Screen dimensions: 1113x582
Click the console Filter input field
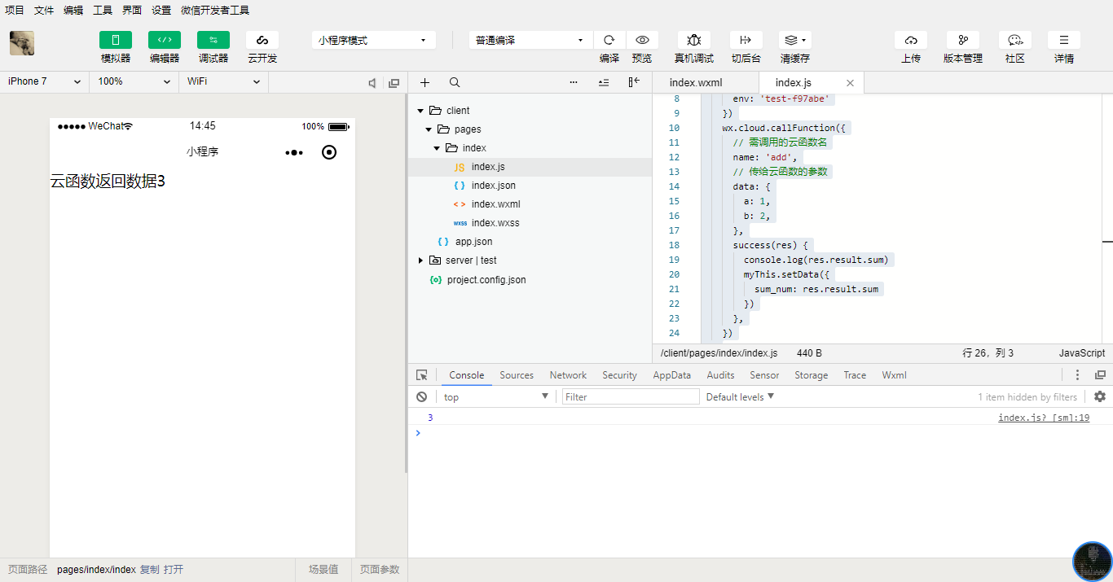pos(631,397)
